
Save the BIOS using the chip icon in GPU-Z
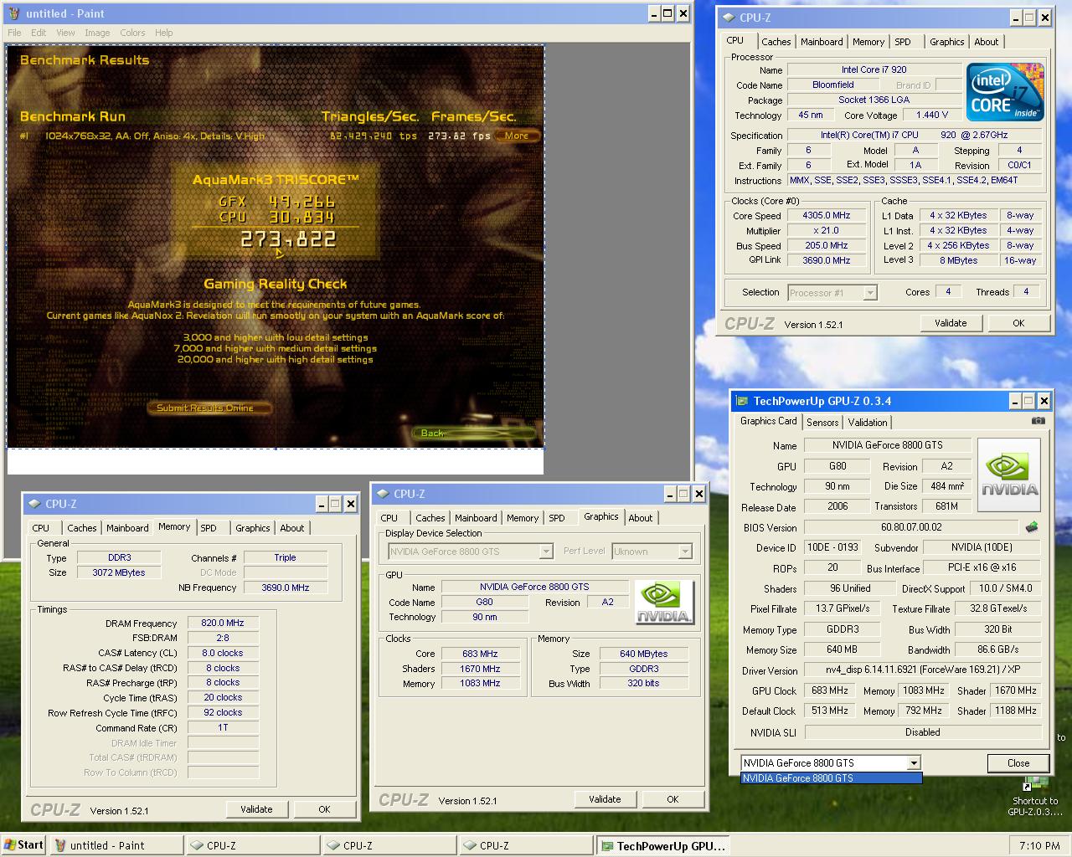pyautogui.click(x=1032, y=527)
